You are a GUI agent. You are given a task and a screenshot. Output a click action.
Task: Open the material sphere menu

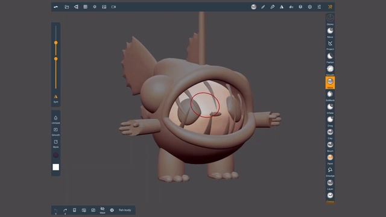pyautogui.click(x=253, y=7)
